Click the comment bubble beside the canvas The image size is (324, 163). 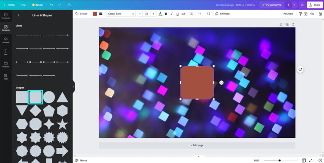[300, 69]
